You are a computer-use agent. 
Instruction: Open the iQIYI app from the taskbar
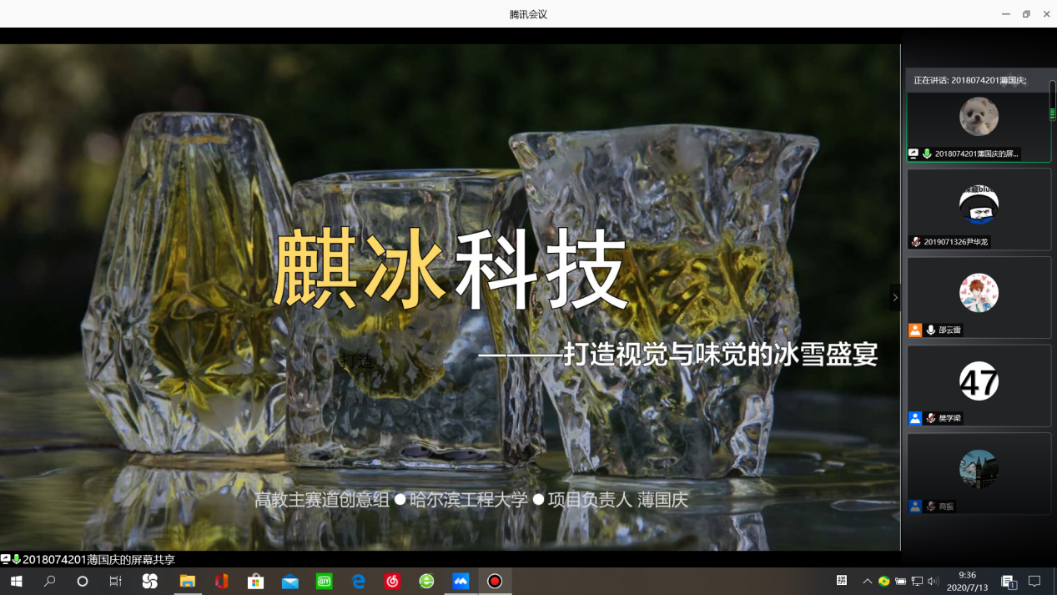[324, 581]
